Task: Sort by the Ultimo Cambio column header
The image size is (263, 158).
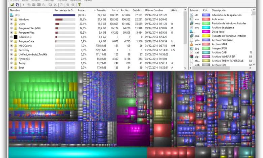Action: pos(154,10)
